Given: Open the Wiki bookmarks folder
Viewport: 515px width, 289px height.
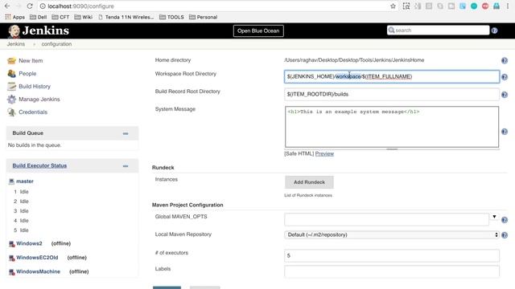Looking at the screenshot, I should tap(84, 17).
